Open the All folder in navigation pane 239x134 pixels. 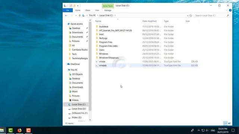point(73,45)
